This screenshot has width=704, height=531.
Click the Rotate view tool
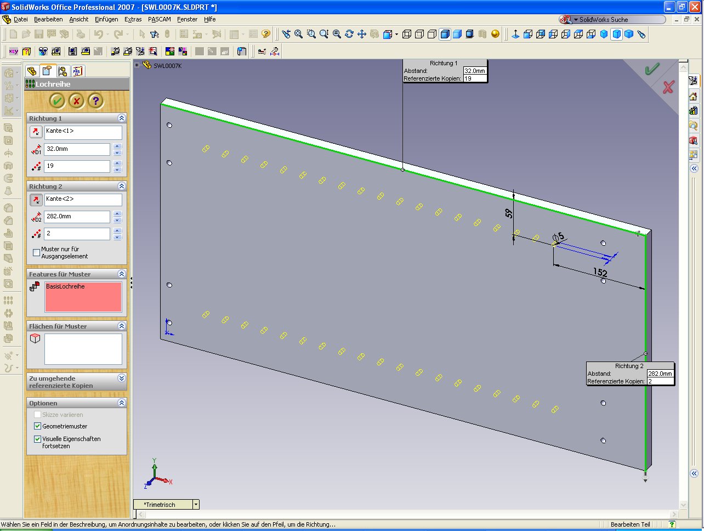coord(349,34)
